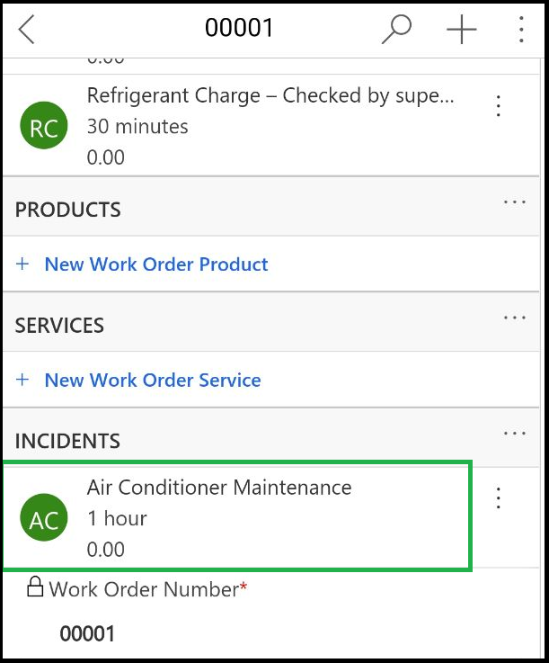The image size is (549, 663).
Task: Expand Incidents section more options
Action: coord(515,433)
